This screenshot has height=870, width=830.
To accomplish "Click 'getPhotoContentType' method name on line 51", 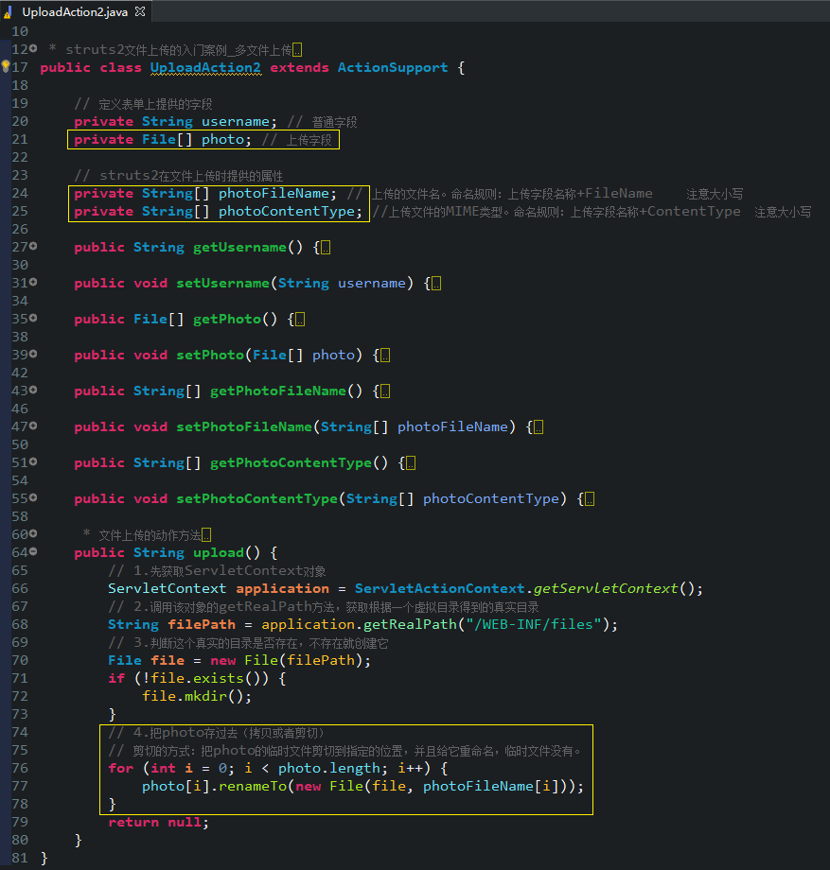I will pos(291,463).
